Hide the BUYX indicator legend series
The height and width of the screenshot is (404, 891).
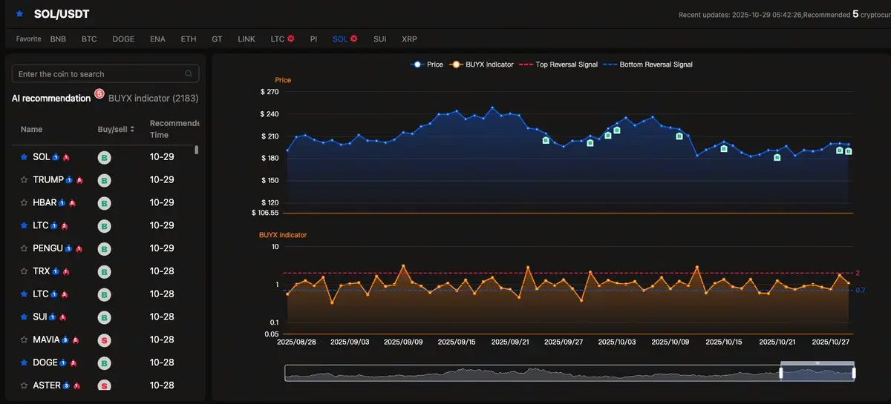pos(483,64)
